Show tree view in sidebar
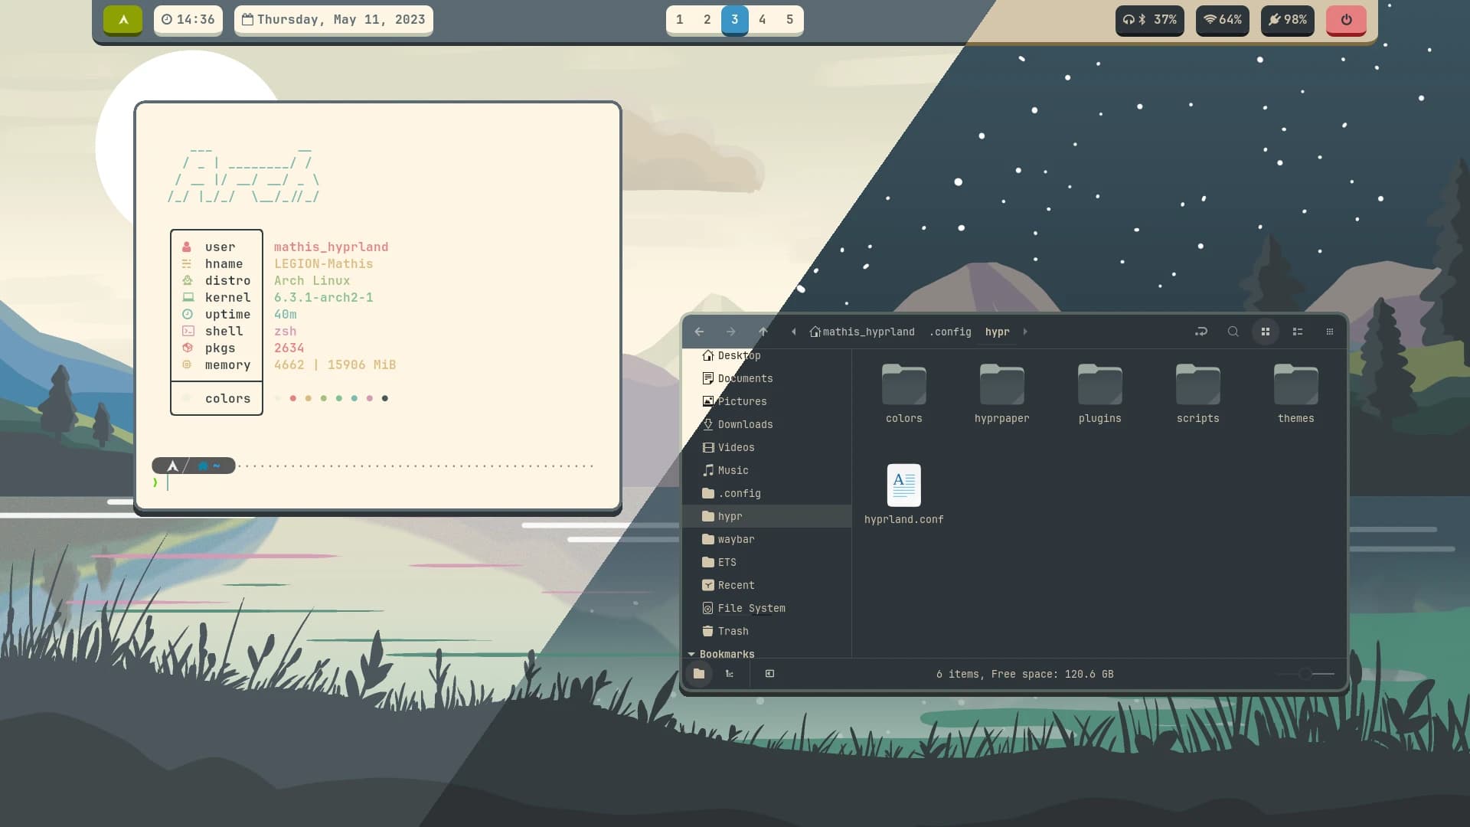Image resolution: width=1470 pixels, height=827 pixels. 730,674
